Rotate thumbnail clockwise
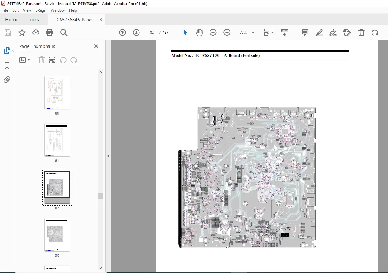The height and width of the screenshot is (273, 388). [74, 60]
